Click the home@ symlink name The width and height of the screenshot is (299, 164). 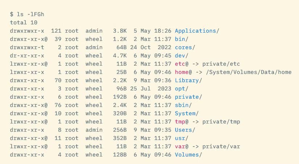pos(183,72)
